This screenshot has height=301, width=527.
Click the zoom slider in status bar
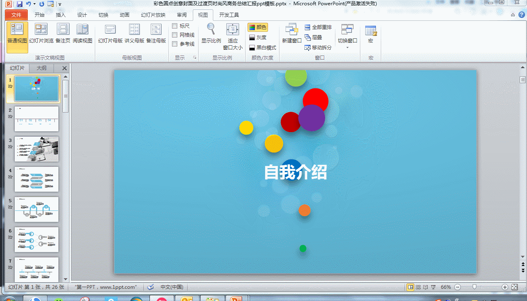[x=474, y=287]
